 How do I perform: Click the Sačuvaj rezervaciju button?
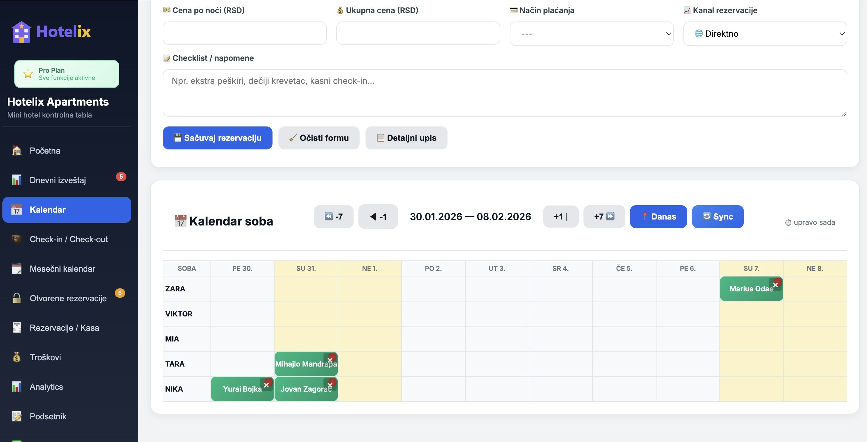coord(217,138)
